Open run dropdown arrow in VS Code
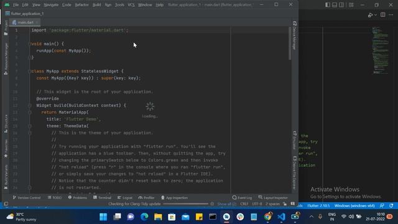Viewport: 398px width, 224px height. [376, 15]
